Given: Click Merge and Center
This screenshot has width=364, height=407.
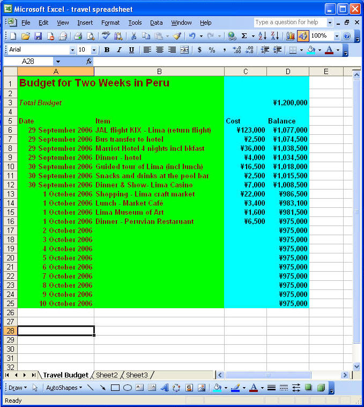Looking at the screenshot, I should pyautogui.click(x=184, y=50).
